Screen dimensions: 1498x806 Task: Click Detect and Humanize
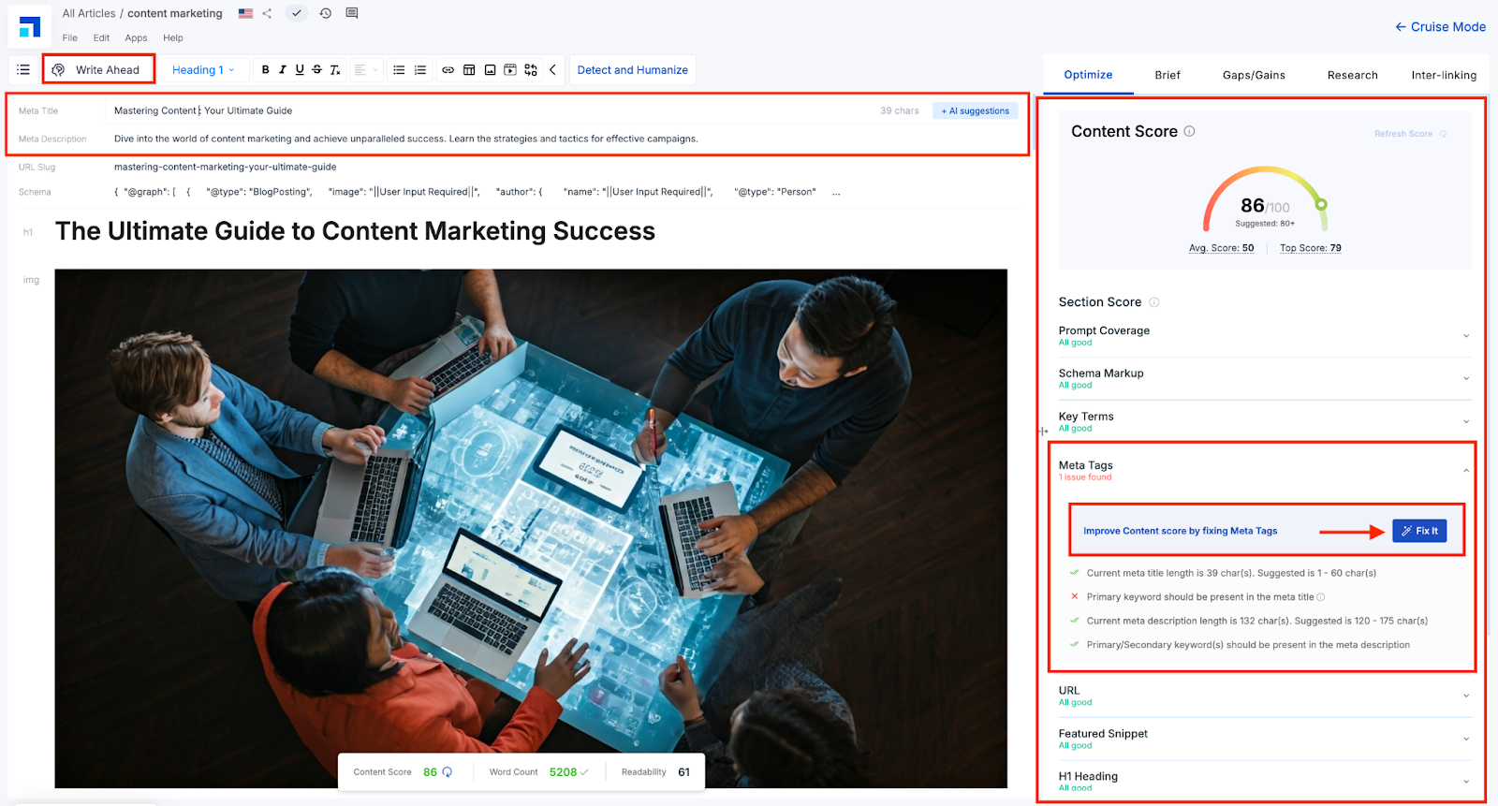(x=632, y=69)
